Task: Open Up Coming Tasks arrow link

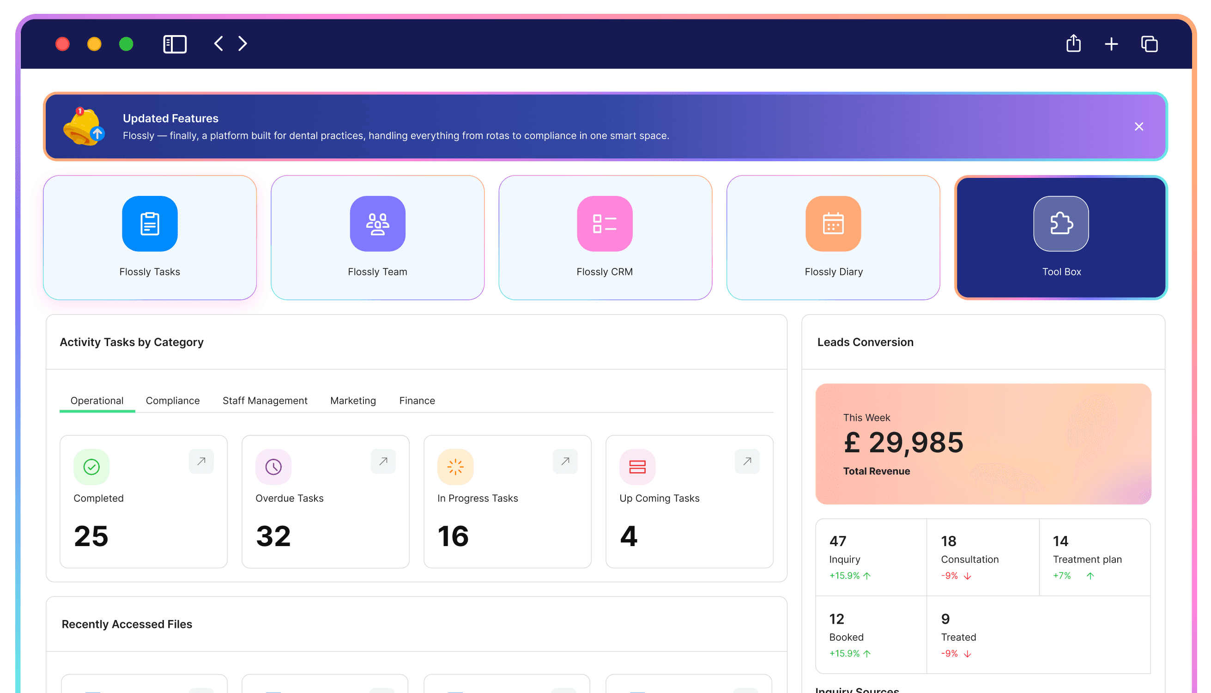Action: pyautogui.click(x=747, y=461)
